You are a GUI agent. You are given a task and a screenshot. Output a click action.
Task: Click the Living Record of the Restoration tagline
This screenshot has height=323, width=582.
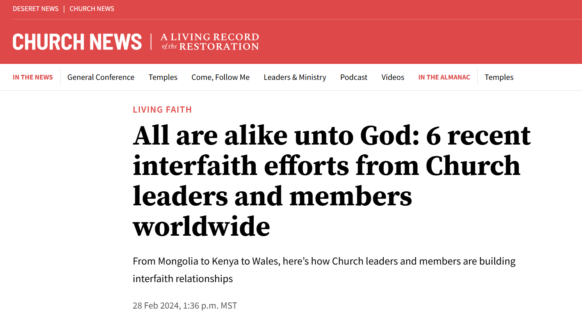click(x=210, y=42)
